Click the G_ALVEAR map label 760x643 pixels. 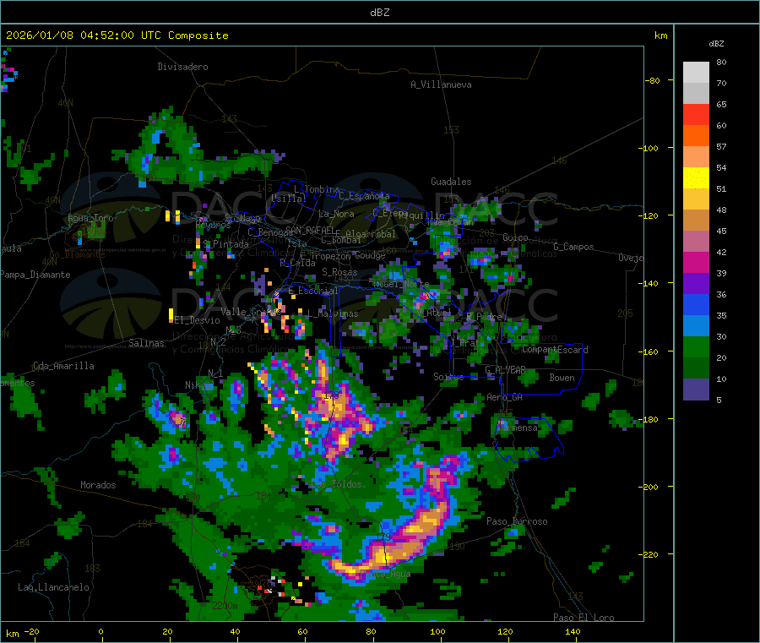[x=505, y=370]
